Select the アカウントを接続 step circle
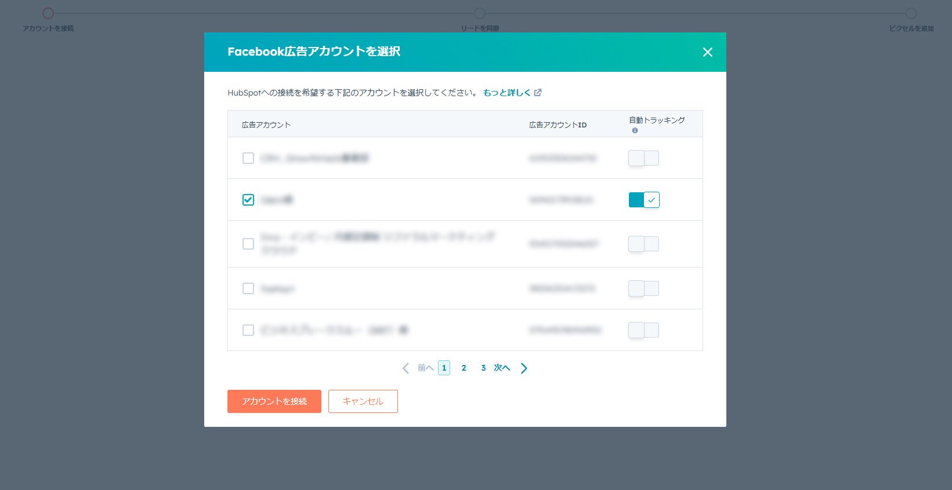The height and width of the screenshot is (490, 952). [x=48, y=13]
